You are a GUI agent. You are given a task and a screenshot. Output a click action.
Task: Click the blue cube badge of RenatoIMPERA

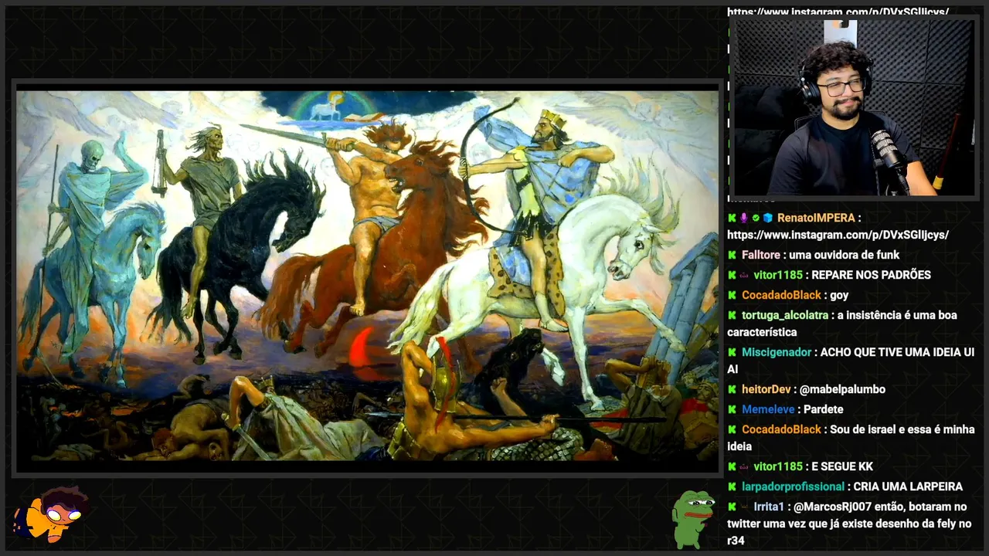[x=768, y=218]
